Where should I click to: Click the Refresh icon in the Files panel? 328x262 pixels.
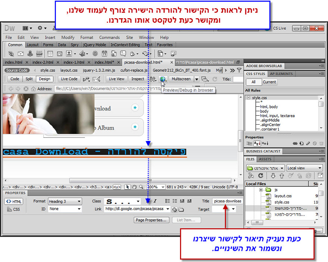pos(261,176)
